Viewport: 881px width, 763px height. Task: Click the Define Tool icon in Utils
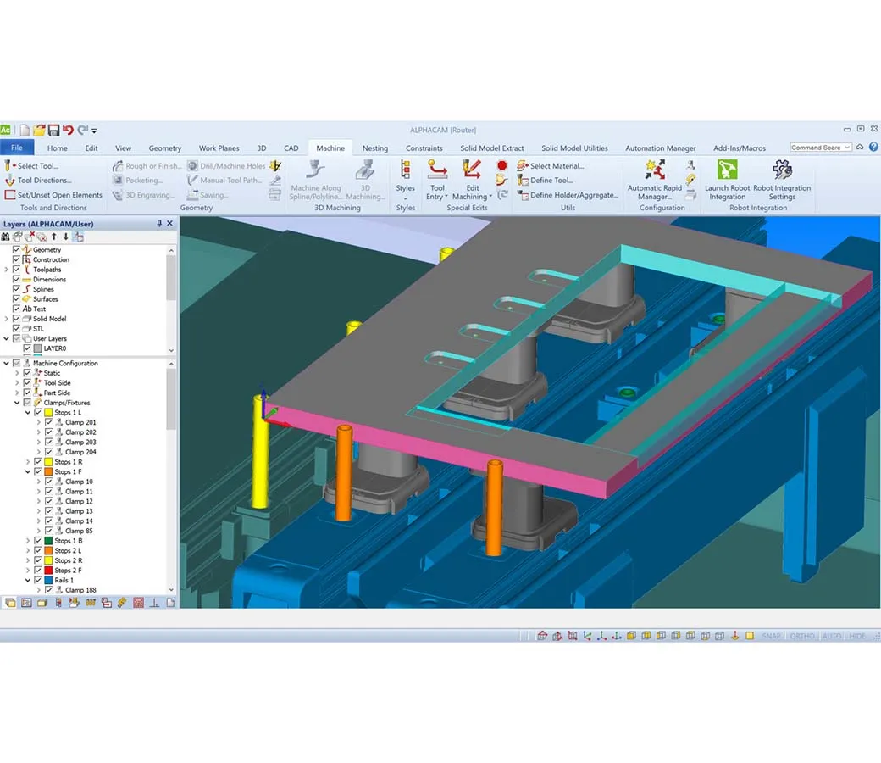523,181
